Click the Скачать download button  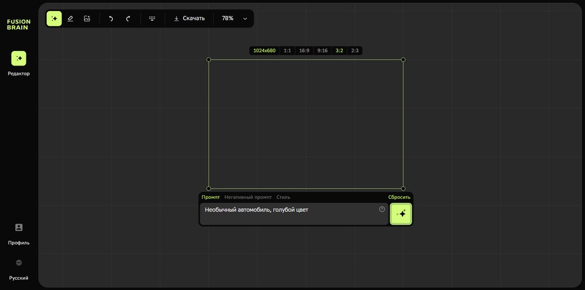coord(189,19)
